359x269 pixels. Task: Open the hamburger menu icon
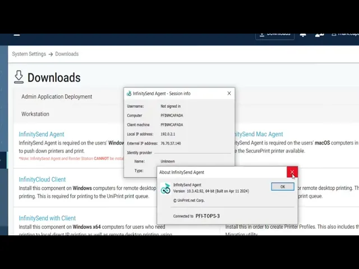17,35
